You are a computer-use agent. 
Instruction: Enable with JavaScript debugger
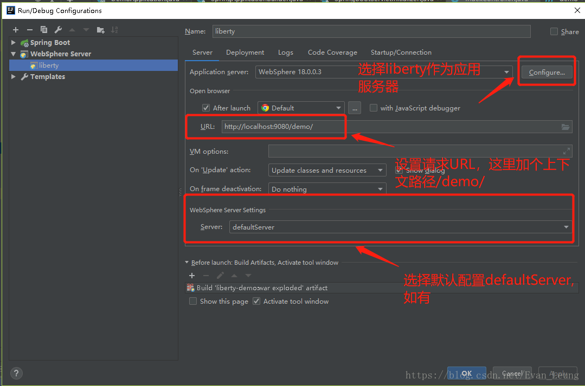click(374, 108)
